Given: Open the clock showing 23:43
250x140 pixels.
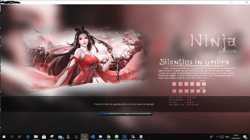Looking at the screenshot, I should [236, 136].
